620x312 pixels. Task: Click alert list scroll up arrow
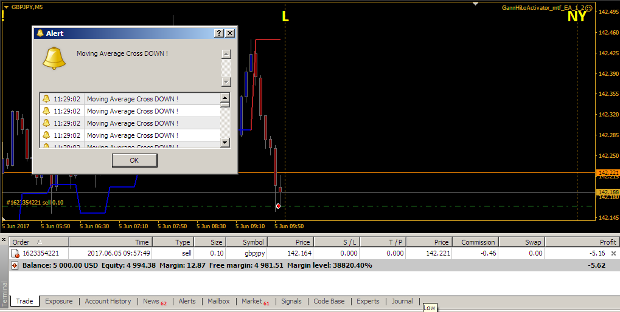pos(225,98)
